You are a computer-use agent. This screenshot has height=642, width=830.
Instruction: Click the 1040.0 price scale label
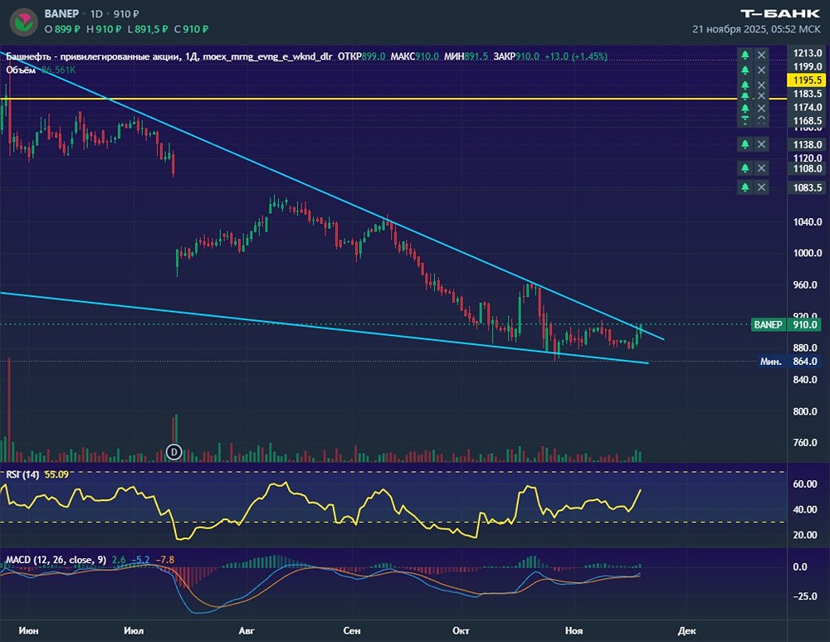pyautogui.click(x=808, y=221)
